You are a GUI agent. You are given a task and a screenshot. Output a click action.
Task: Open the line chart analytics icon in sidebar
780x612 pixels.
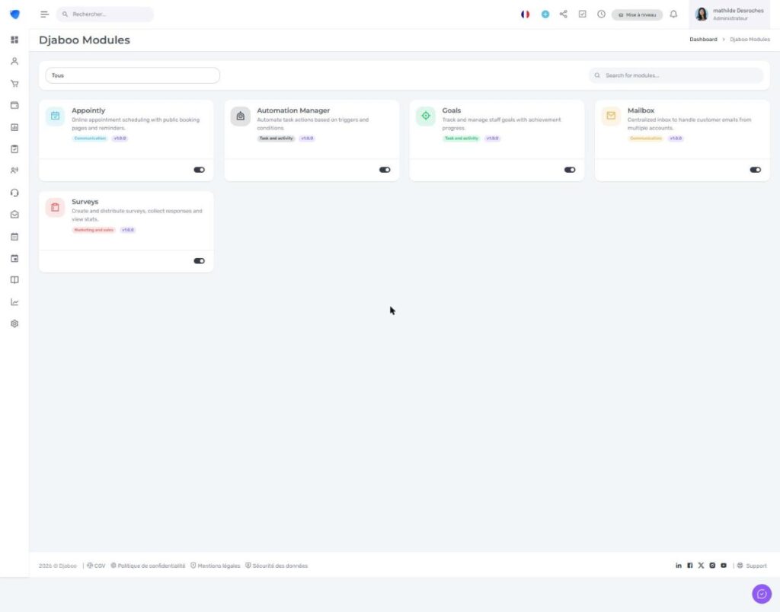pyautogui.click(x=14, y=302)
